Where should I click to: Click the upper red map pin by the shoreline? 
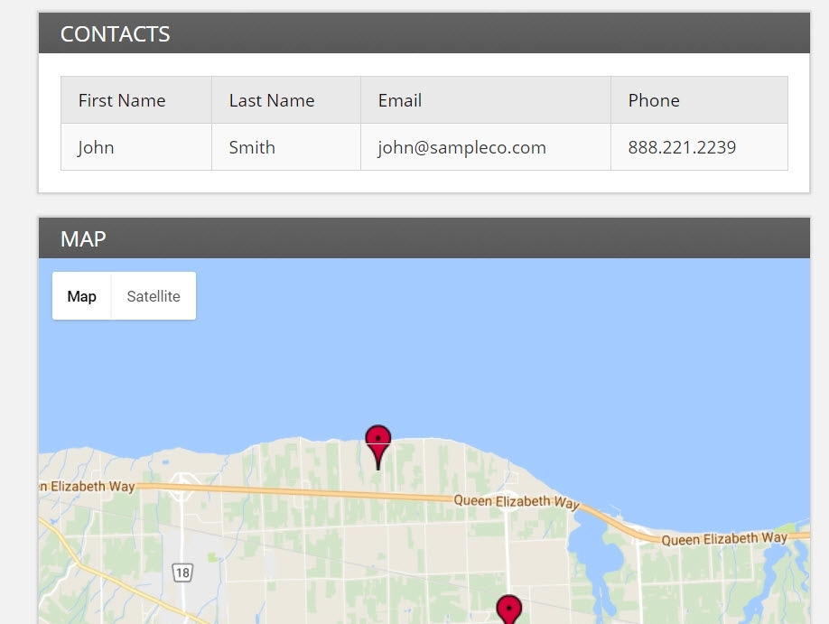tap(378, 446)
